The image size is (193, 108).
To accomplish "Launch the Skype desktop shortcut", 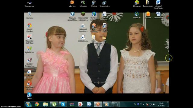I will pyautogui.click(x=30, y=96).
